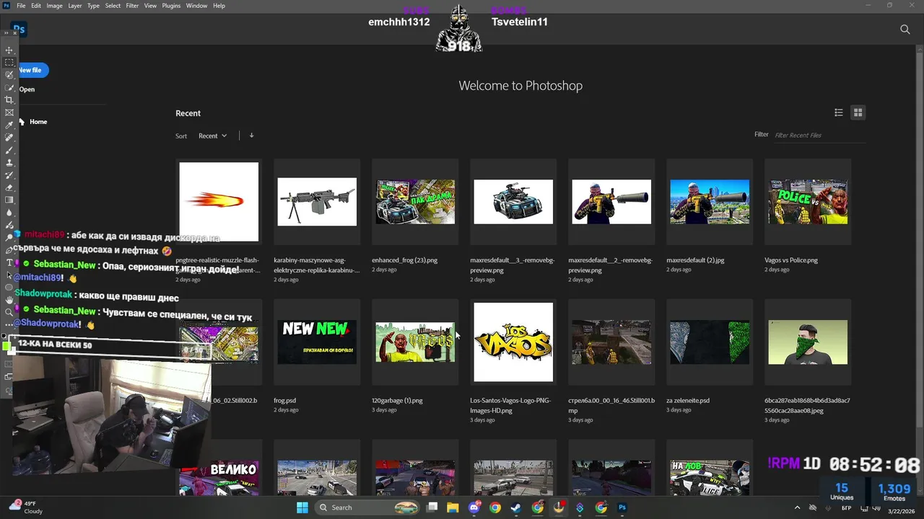924x519 pixels.
Task: Open the Window menu
Action: [x=196, y=6]
